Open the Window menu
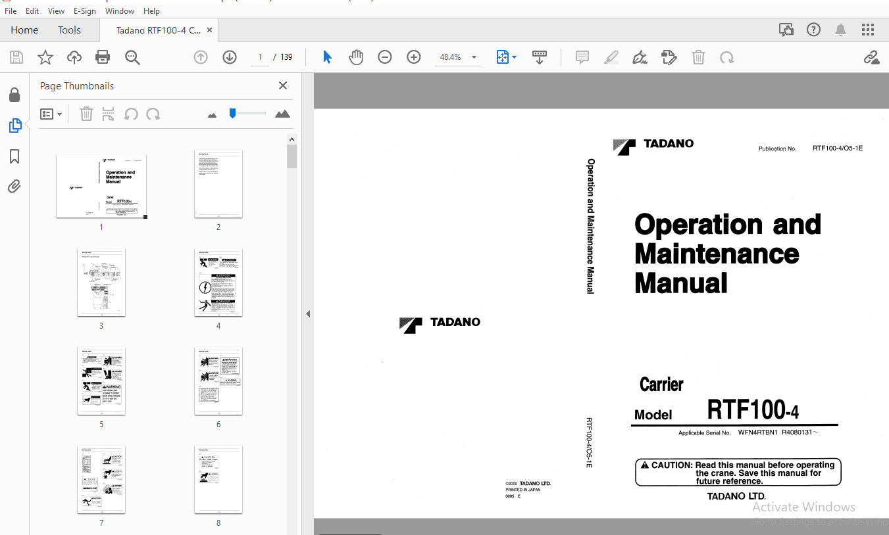Screen dimensions: 889x535 pyautogui.click(x=120, y=11)
